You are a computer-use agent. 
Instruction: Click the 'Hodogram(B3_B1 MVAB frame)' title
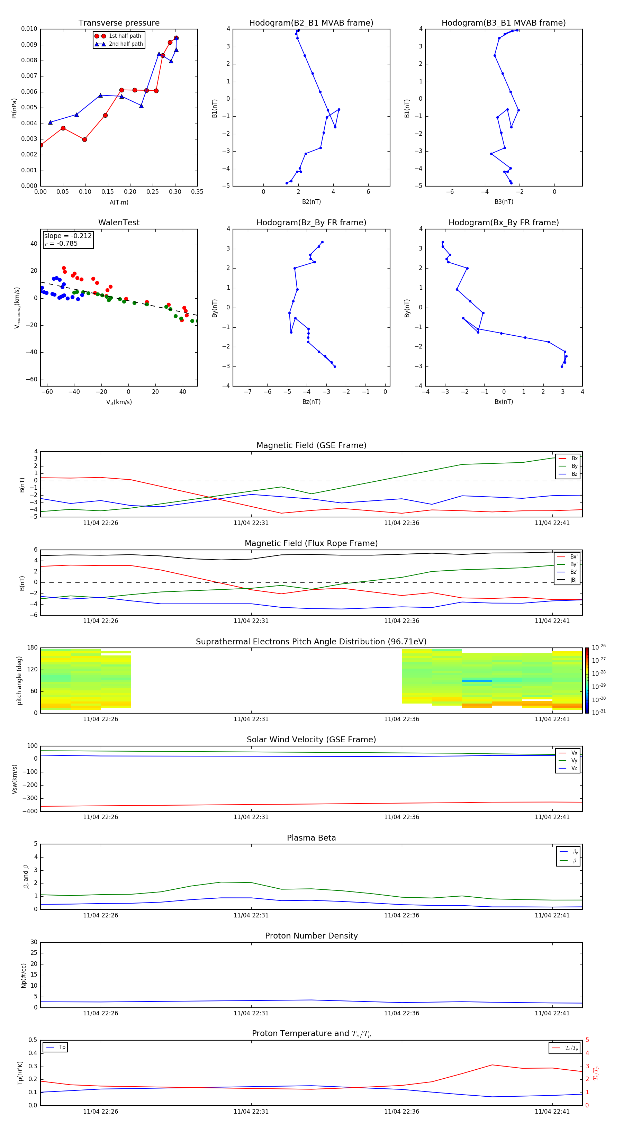pos(503,23)
